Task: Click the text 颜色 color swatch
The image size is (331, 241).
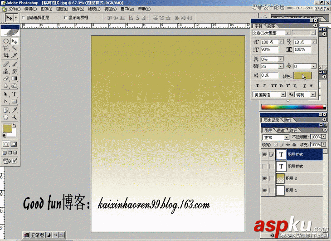Action: (x=302, y=76)
